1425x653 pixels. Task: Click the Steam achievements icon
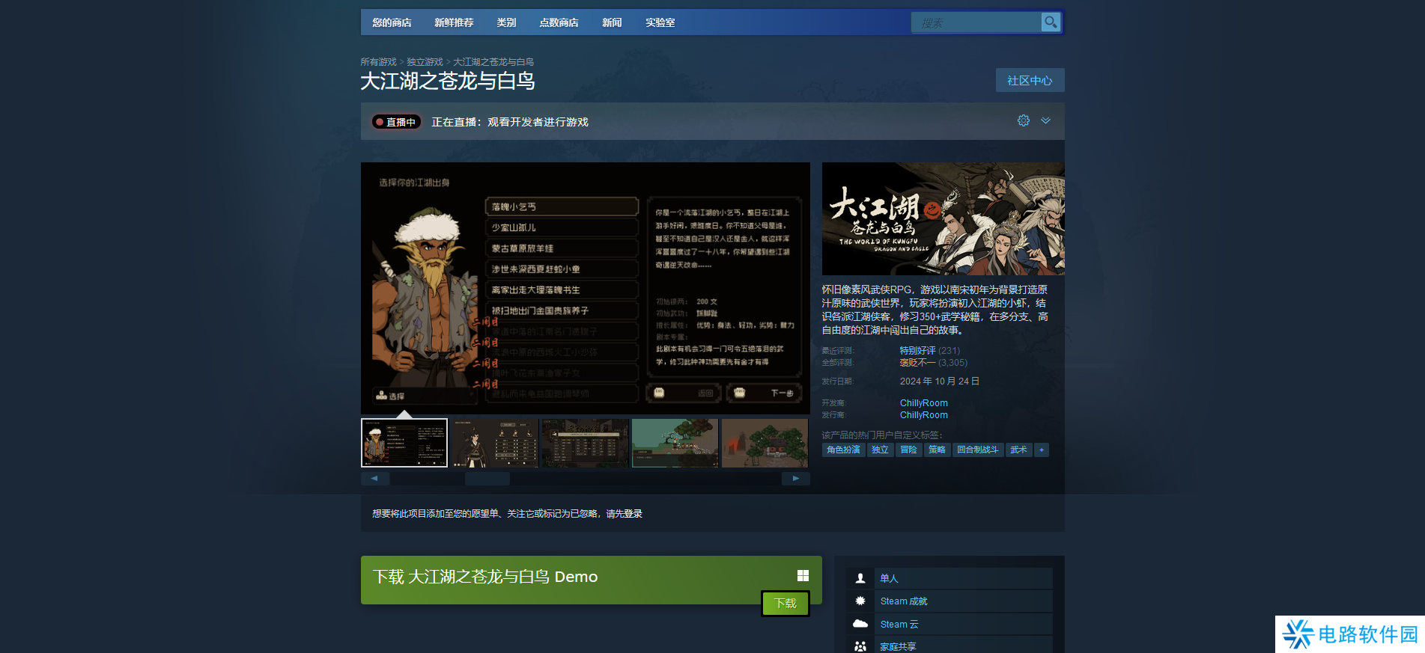(x=860, y=601)
